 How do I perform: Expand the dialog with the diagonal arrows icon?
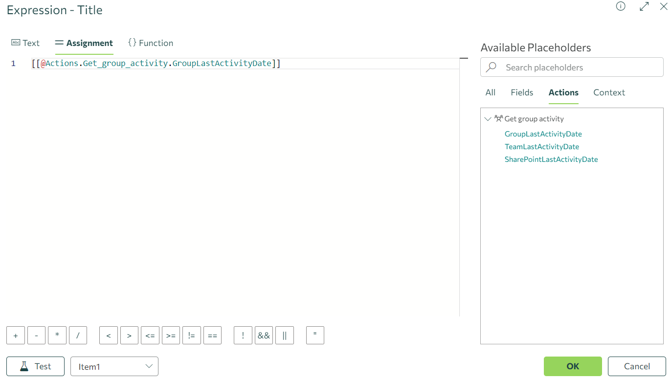pyautogui.click(x=644, y=6)
